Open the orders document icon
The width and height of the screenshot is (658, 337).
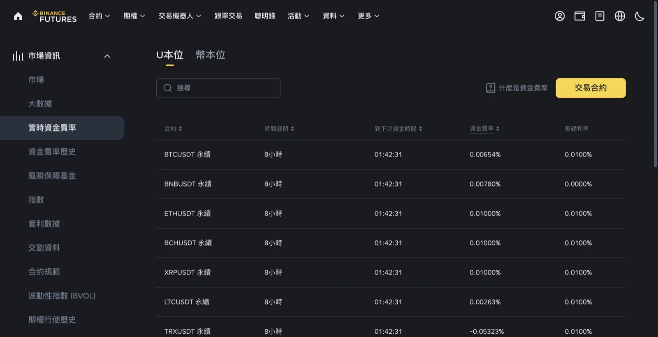600,16
